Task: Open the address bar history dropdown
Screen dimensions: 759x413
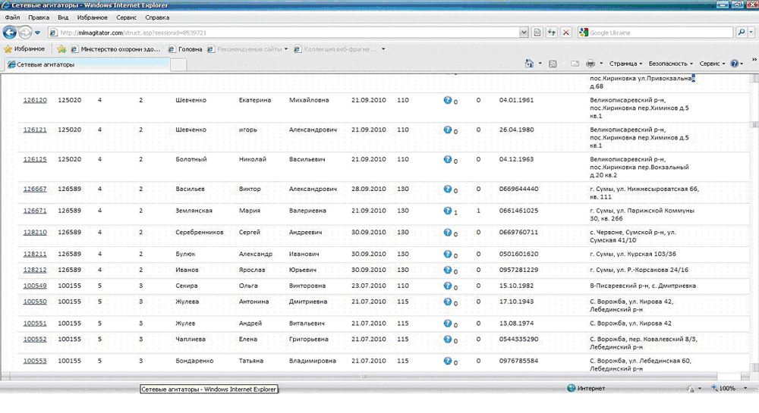Action: (524, 33)
